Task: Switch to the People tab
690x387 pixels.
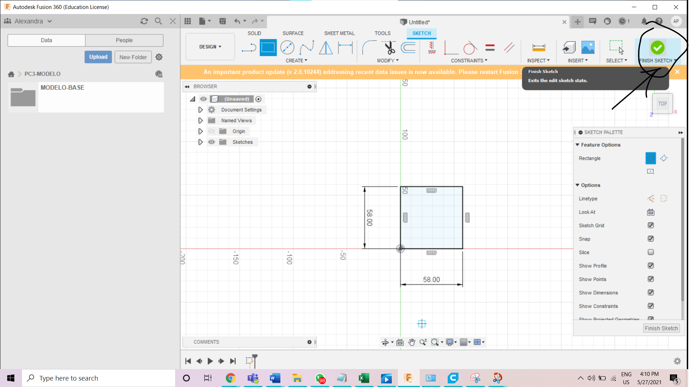Action: (124, 40)
